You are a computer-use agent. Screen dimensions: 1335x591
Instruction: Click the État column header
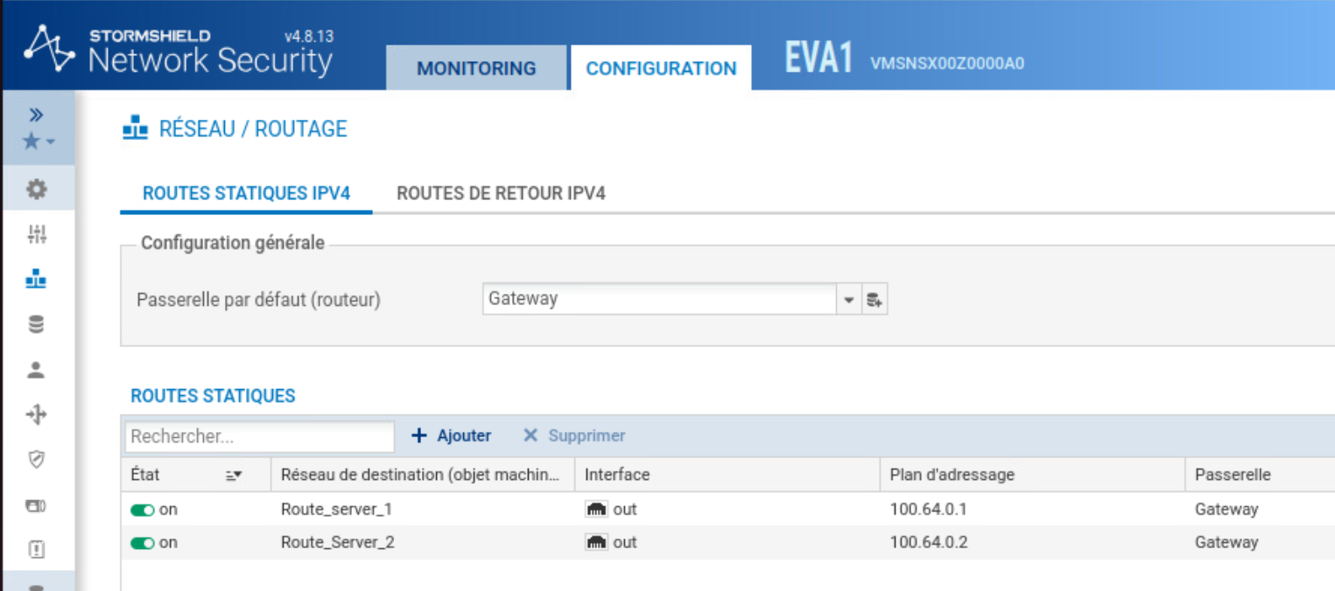pyautogui.click(x=146, y=475)
